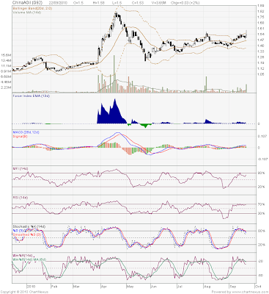Screen dimensions: 269x294
Task: Click the May month axis label
Action: point(130,286)
